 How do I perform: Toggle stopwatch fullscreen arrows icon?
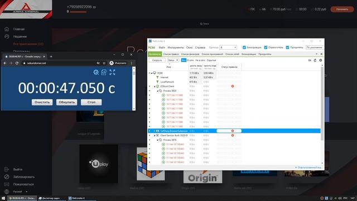112,72
